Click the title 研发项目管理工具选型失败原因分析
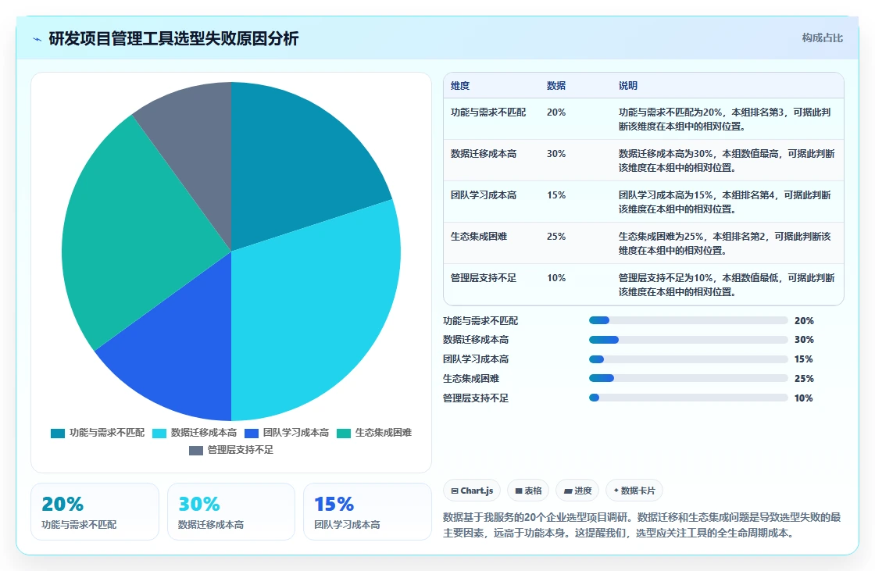The height and width of the screenshot is (571, 875). pyautogui.click(x=173, y=38)
